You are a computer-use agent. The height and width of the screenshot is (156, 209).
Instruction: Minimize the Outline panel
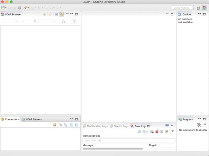click(x=199, y=14)
